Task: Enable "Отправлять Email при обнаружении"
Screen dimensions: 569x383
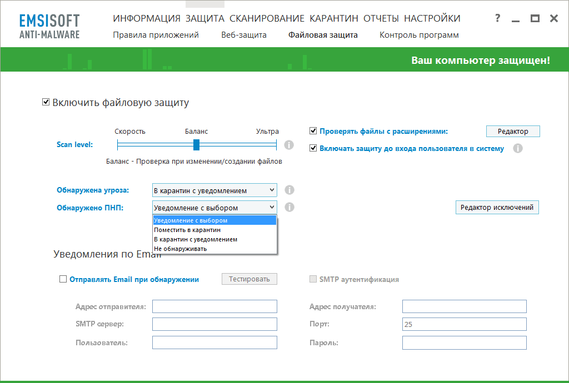Action: (62, 279)
